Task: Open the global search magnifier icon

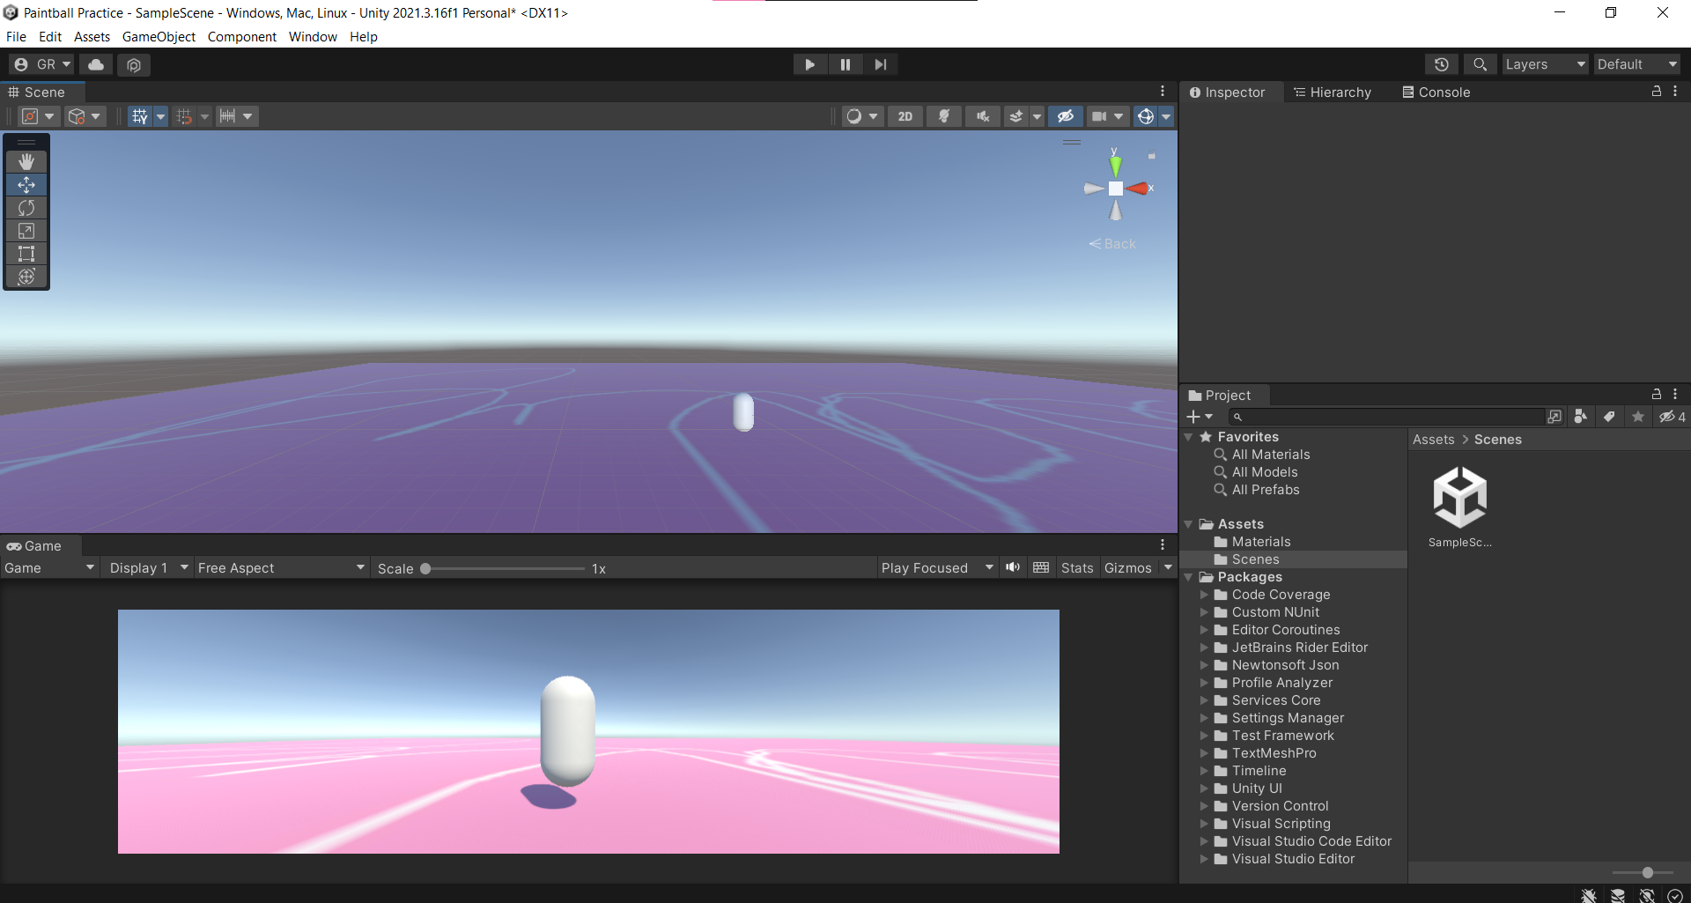Action: [1481, 64]
